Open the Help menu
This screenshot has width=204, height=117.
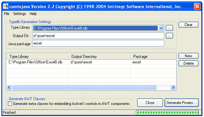[33, 14]
